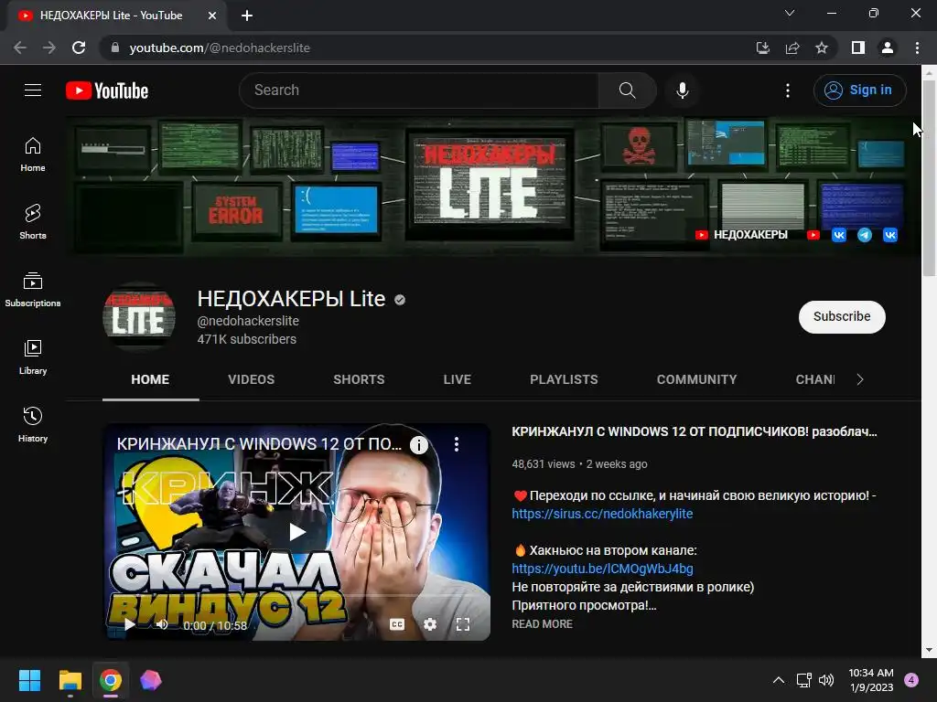Show hidden tray icons chevron
The image size is (937, 702).
click(779, 680)
